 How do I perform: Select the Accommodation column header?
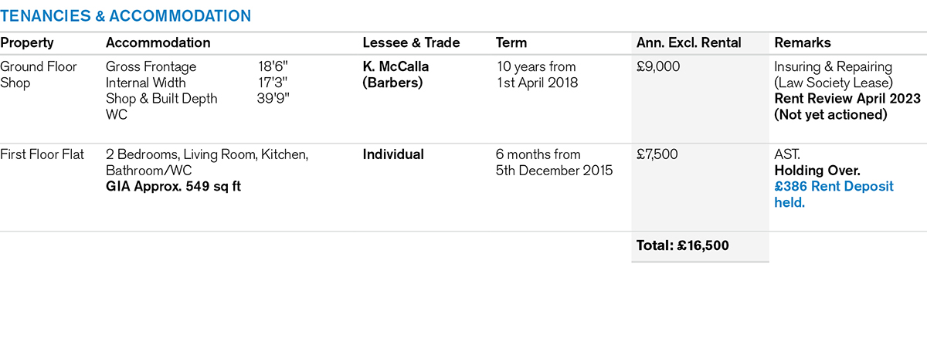pos(158,43)
